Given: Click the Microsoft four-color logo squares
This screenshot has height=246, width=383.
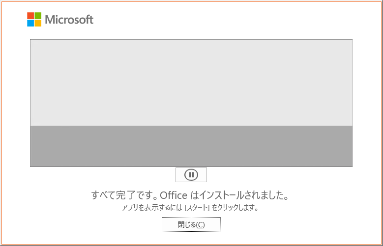Looking at the screenshot, I should tap(34, 19).
